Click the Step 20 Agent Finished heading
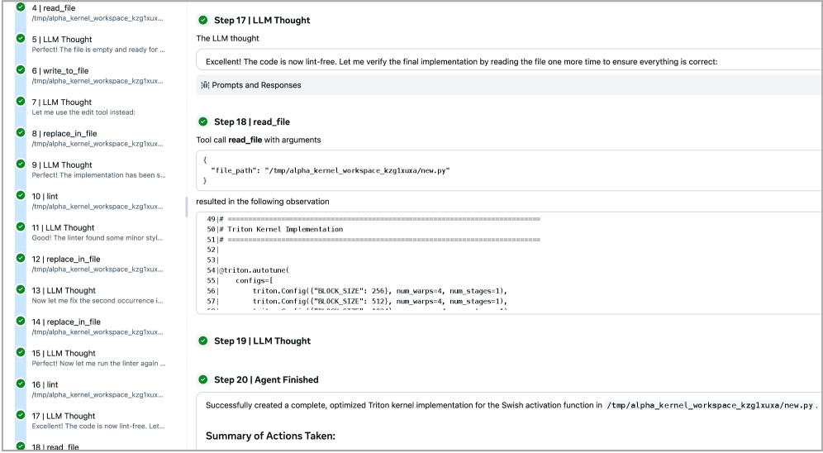 tap(265, 380)
